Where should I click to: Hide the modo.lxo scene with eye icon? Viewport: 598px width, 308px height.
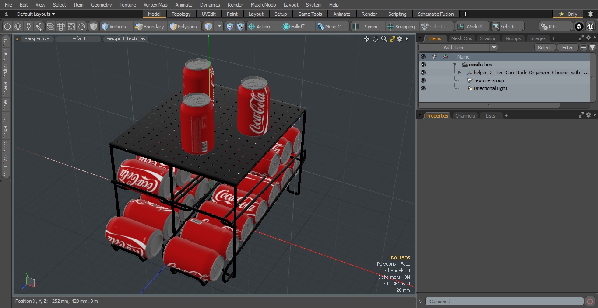coord(423,65)
